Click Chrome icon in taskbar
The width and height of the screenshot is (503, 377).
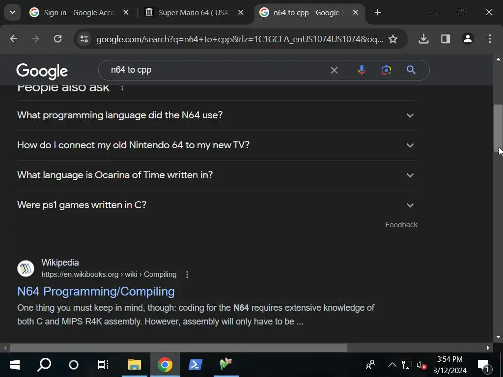coord(165,365)
